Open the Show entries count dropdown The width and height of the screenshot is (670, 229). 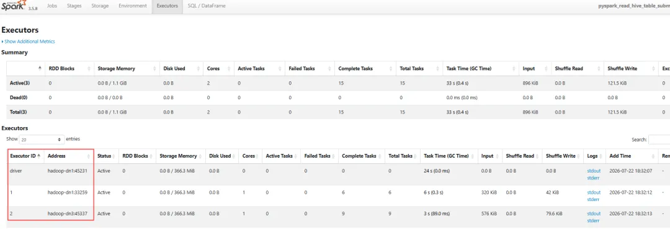coord(42,139)
